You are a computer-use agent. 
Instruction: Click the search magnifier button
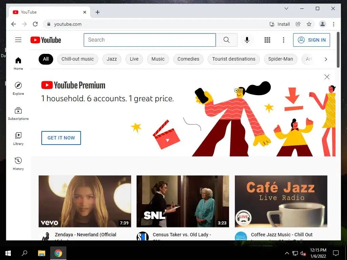coord(226,40)
